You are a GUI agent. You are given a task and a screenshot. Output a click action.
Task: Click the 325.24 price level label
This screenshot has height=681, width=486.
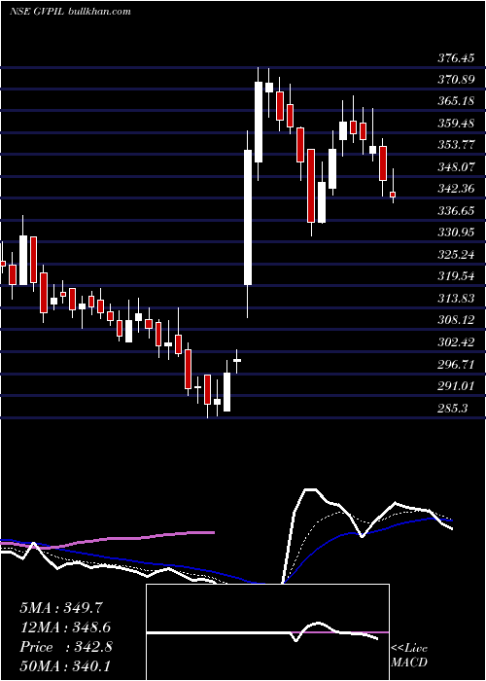click(456, 255)
